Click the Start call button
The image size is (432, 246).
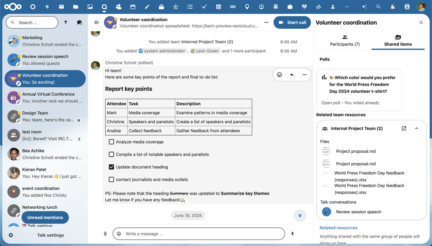(x=292, y=22)
